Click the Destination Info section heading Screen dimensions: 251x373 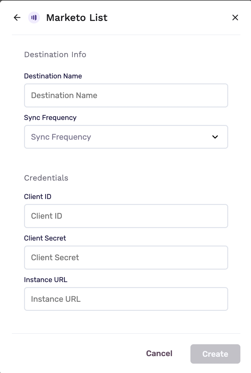point(55,54)
